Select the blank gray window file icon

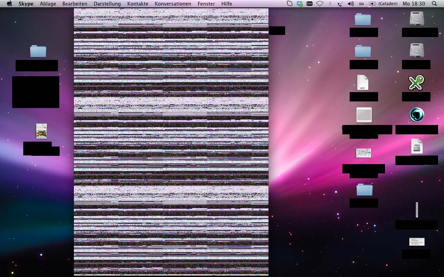[364, 115]
